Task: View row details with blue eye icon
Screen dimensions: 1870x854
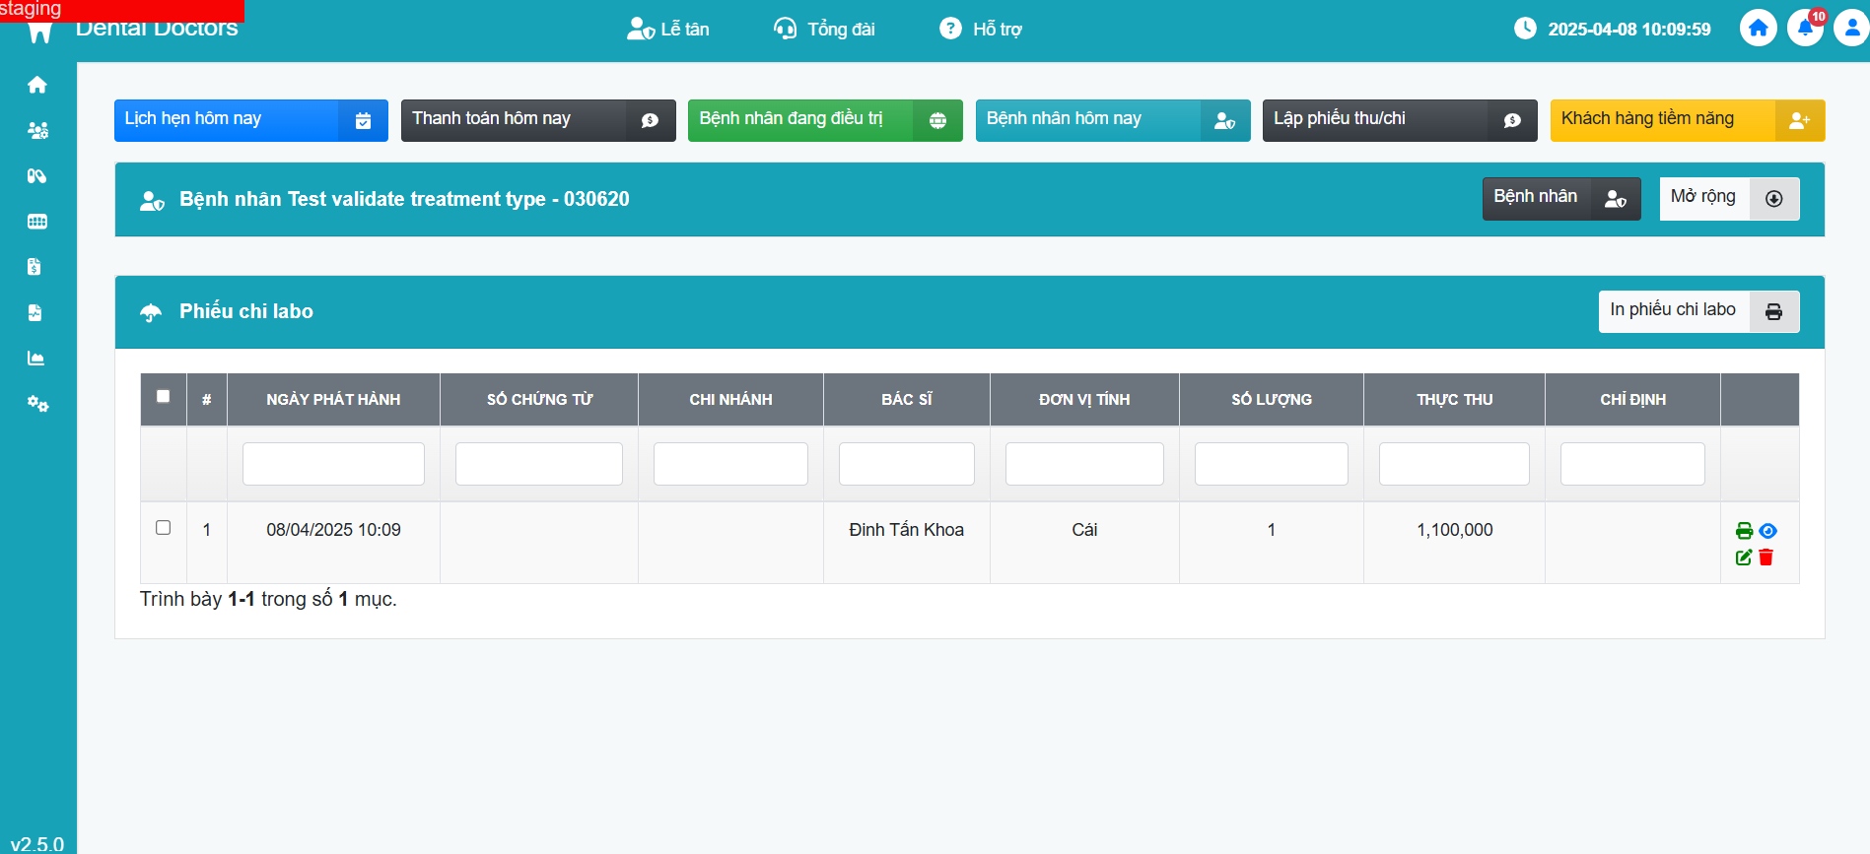Action: click(1768, 531)
